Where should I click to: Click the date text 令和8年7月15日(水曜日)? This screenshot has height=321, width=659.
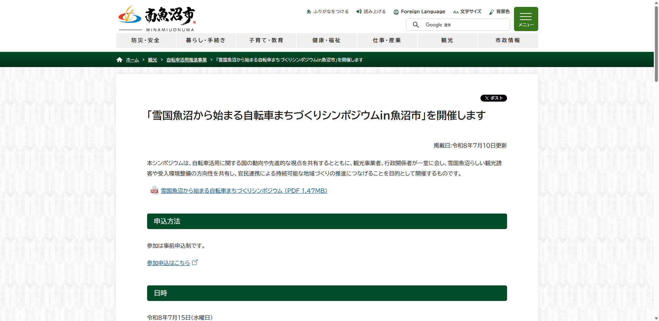click(x=180, y=318)
